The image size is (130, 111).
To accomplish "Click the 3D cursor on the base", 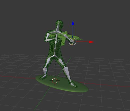I will coord(55,81).
